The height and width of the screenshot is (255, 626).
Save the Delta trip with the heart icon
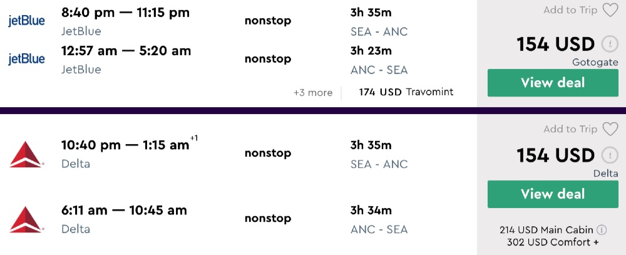tap(610, 129)
